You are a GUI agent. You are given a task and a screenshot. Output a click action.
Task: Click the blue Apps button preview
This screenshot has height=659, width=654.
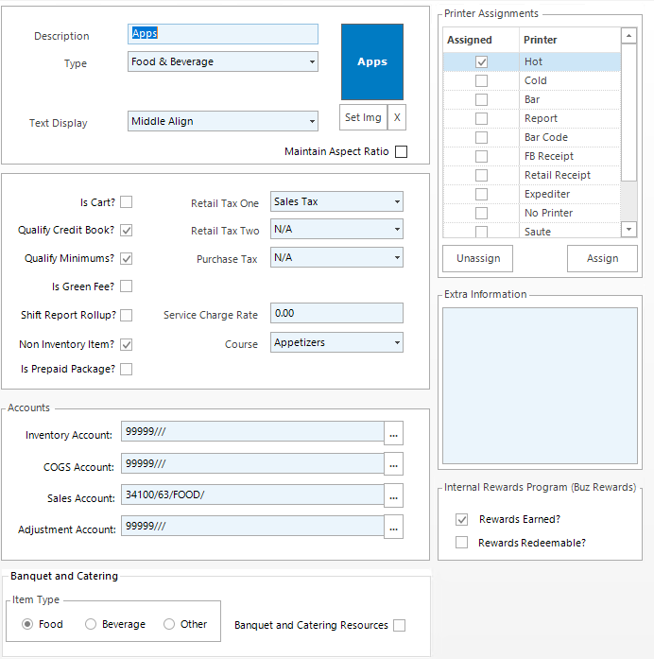[372, 61]
